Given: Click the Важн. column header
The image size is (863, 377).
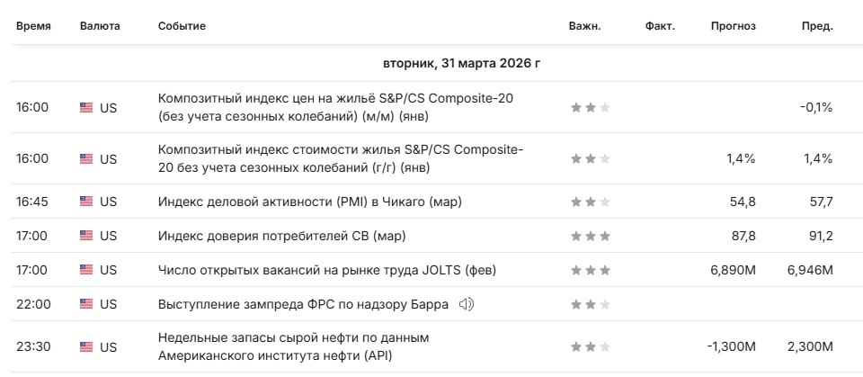Looking at the screenshot, I should coord(585,26).
